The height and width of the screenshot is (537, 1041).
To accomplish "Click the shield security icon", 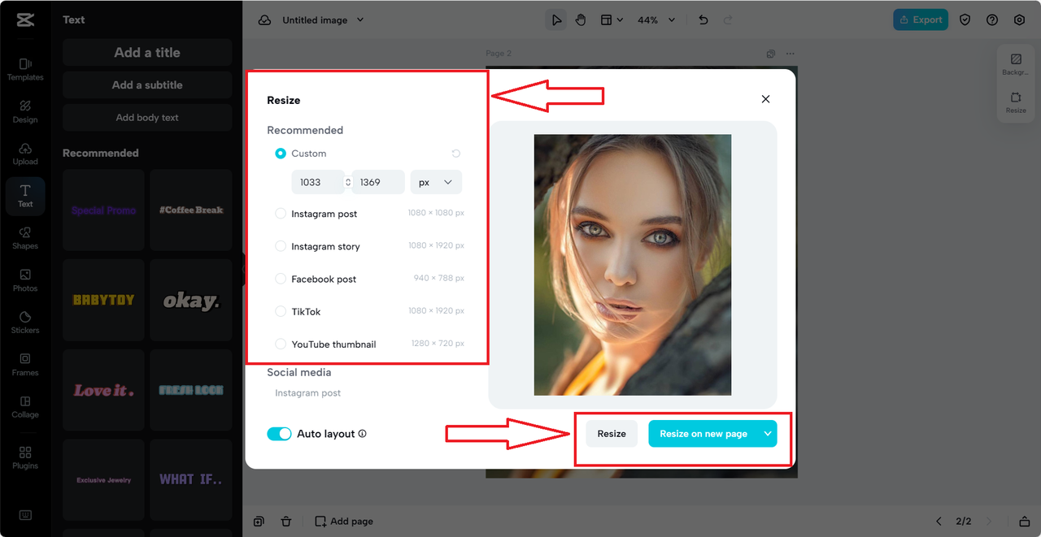I will click(965, 20).
